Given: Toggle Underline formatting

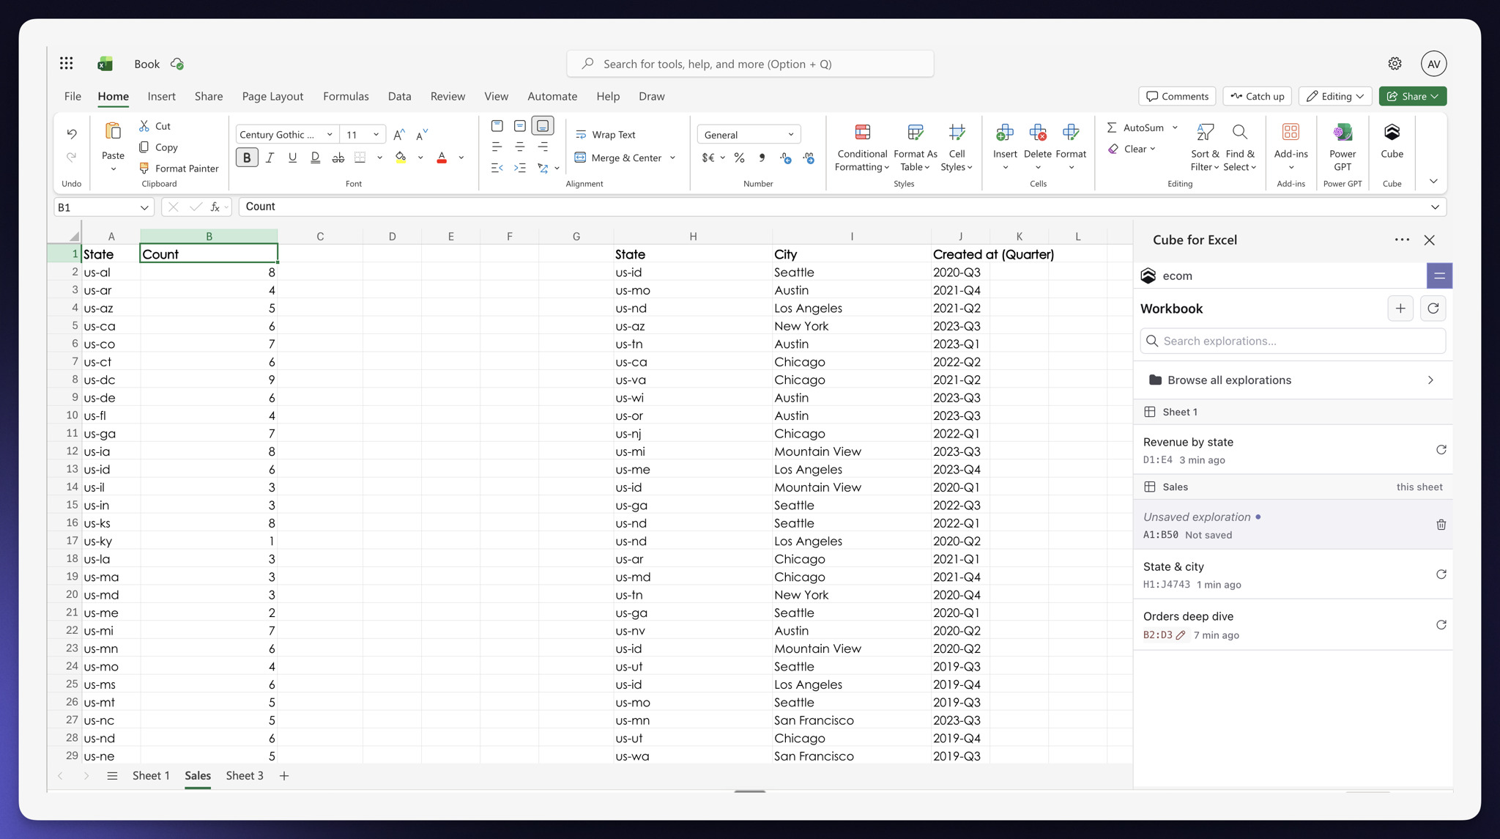Looking at the screenshot, I should pos(292,158).
